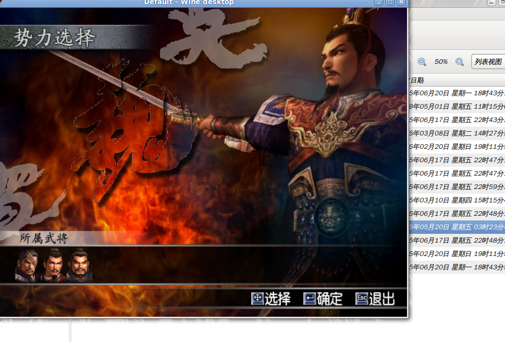The image size is (505, 342).
Task: Open the 列表视图 view mode dropdown
Action: pos(488,61)
